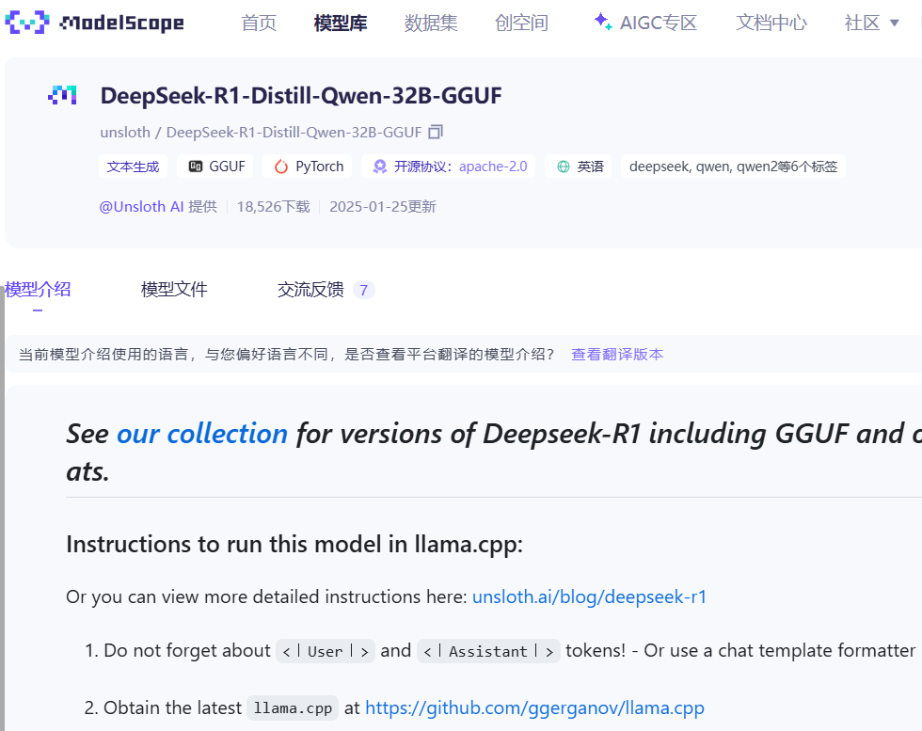The image size is (922, 731).
Task: Expand the 社区 community dropdown
Action: (871, 23)
